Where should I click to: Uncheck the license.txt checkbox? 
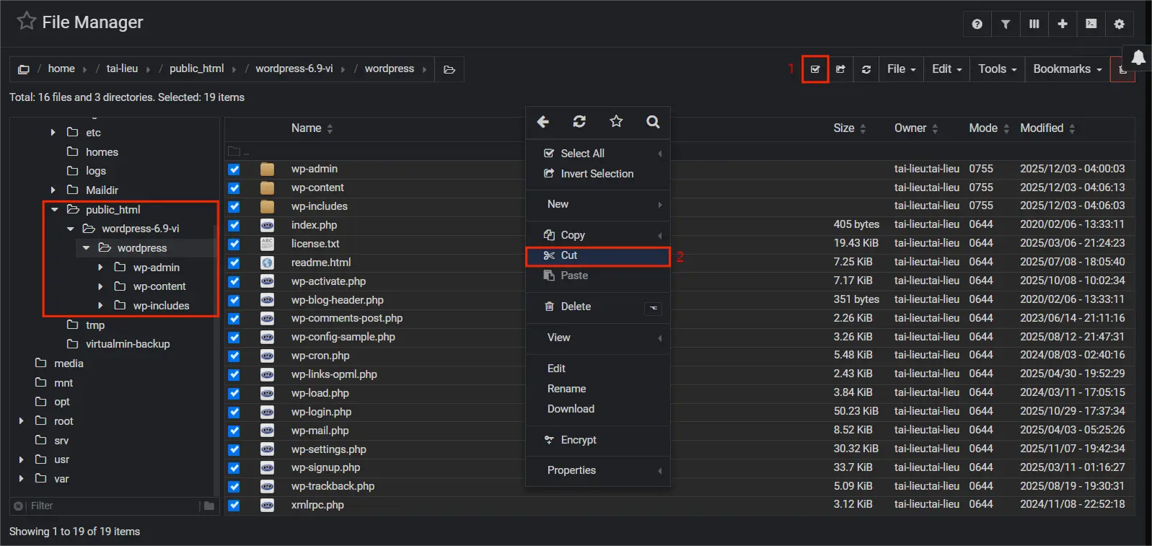click(x=234, y=245)
